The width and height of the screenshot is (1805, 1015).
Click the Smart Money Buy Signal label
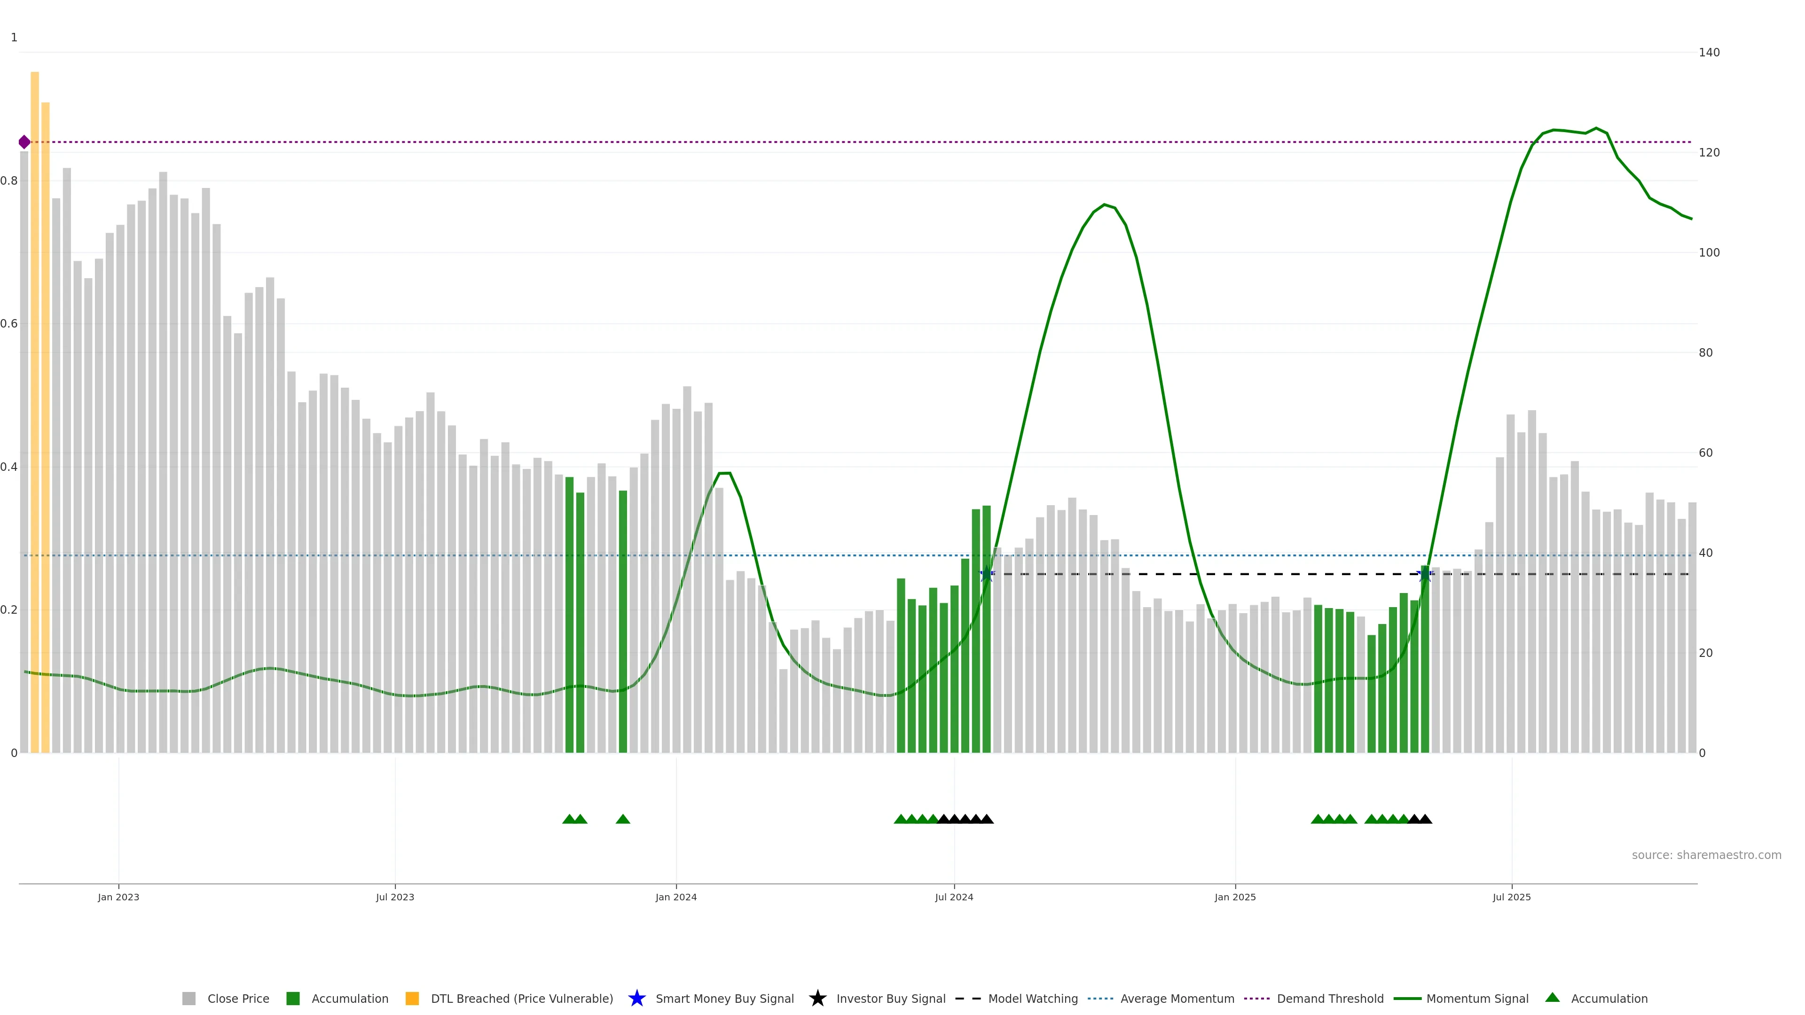pos(724,998)
